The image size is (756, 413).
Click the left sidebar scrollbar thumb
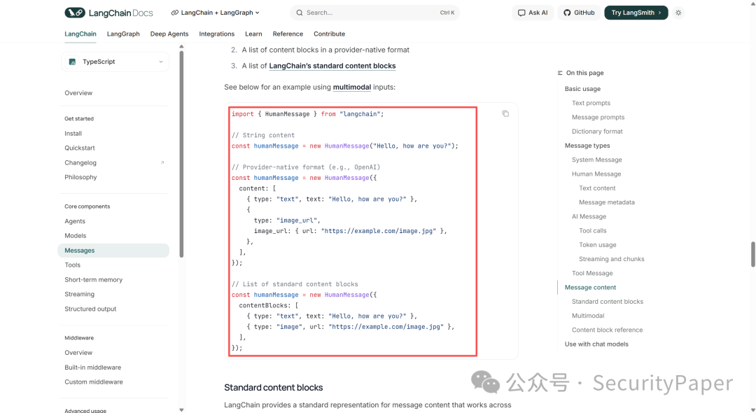[181, 154]
